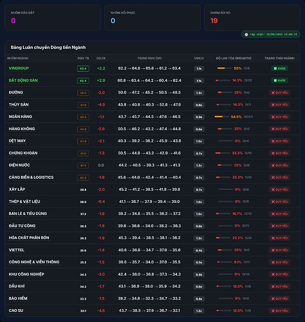305x322 pixels.
Task: Click the SUY YẾU badge for NGÂN HÀNG
Action: tap(279, 117)
